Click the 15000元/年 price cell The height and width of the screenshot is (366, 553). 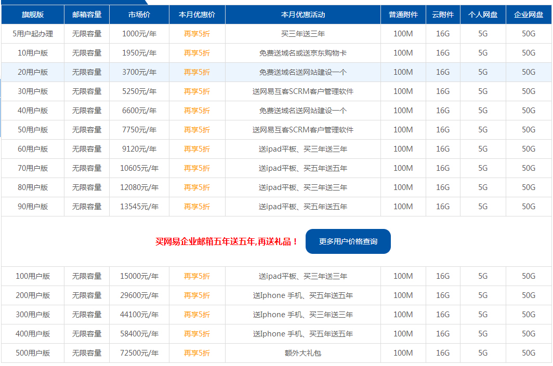(x=139, y=276)
